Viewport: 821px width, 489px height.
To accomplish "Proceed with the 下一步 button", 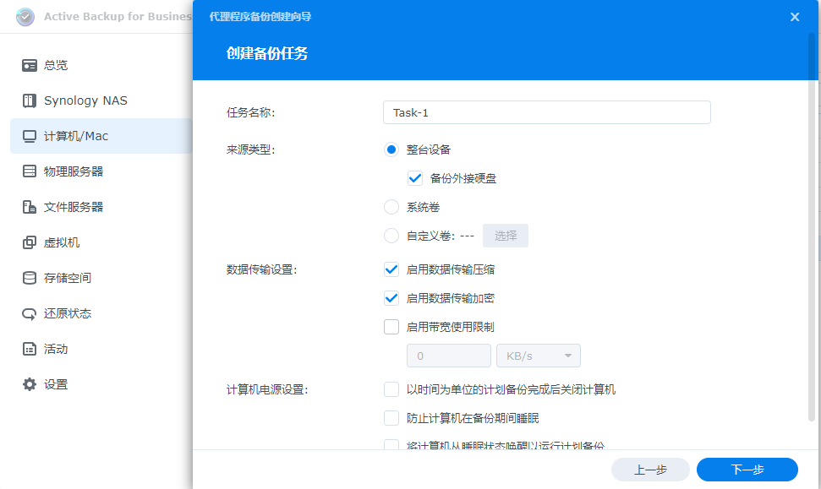I will 747,470.
